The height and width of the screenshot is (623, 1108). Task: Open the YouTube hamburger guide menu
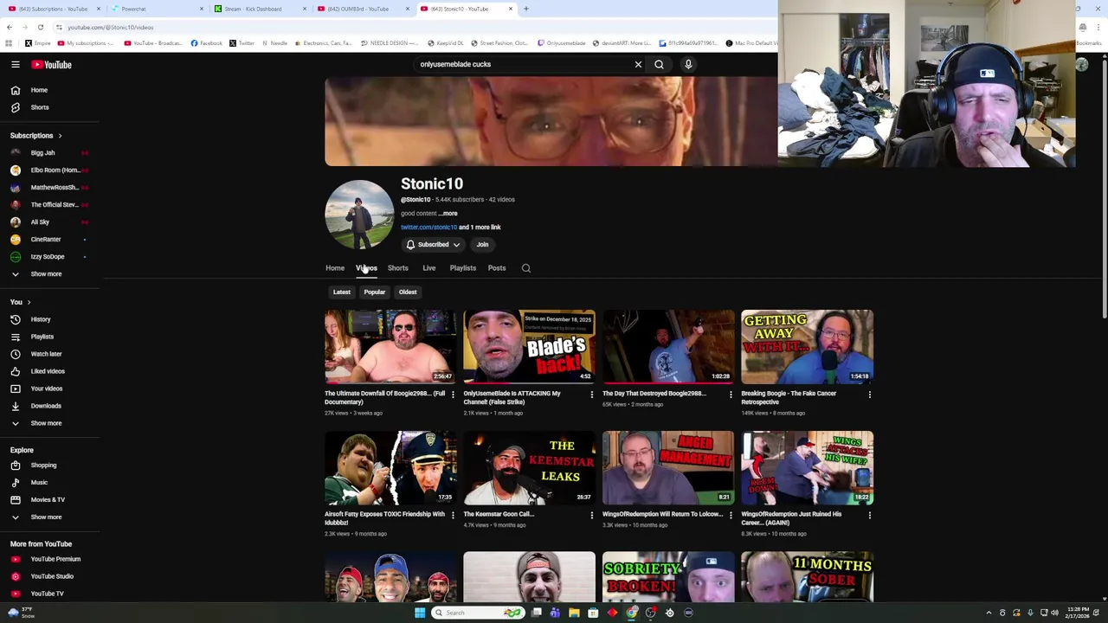(15, 64)
